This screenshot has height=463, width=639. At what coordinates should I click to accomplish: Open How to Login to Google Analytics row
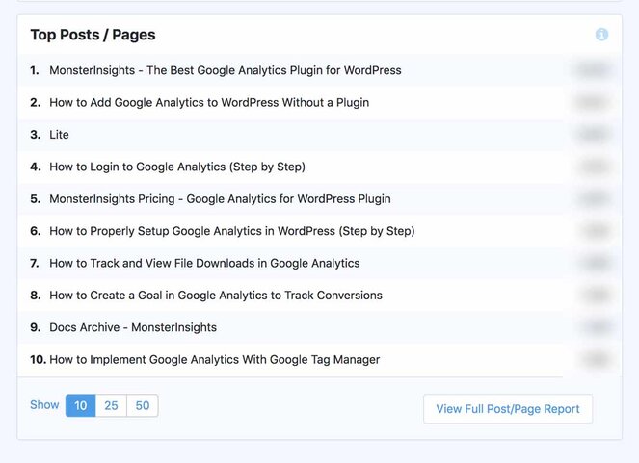click(177, 167)
